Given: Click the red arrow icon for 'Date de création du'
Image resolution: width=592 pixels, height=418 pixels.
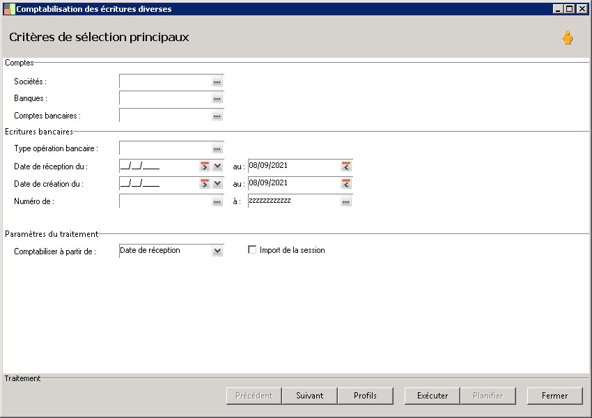Looking at the screenshot, I should pyautogui.click(x=205, y=183).
